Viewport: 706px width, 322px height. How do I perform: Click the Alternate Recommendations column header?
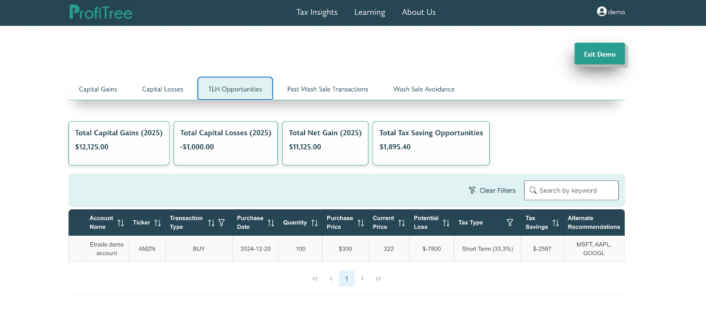(594, 223)
